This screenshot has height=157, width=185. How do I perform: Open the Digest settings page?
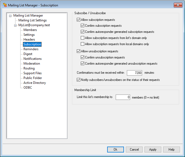click(x=28, y=54)
